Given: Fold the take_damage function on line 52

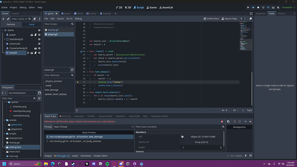Looking at the screenshot, I should 87,72.
